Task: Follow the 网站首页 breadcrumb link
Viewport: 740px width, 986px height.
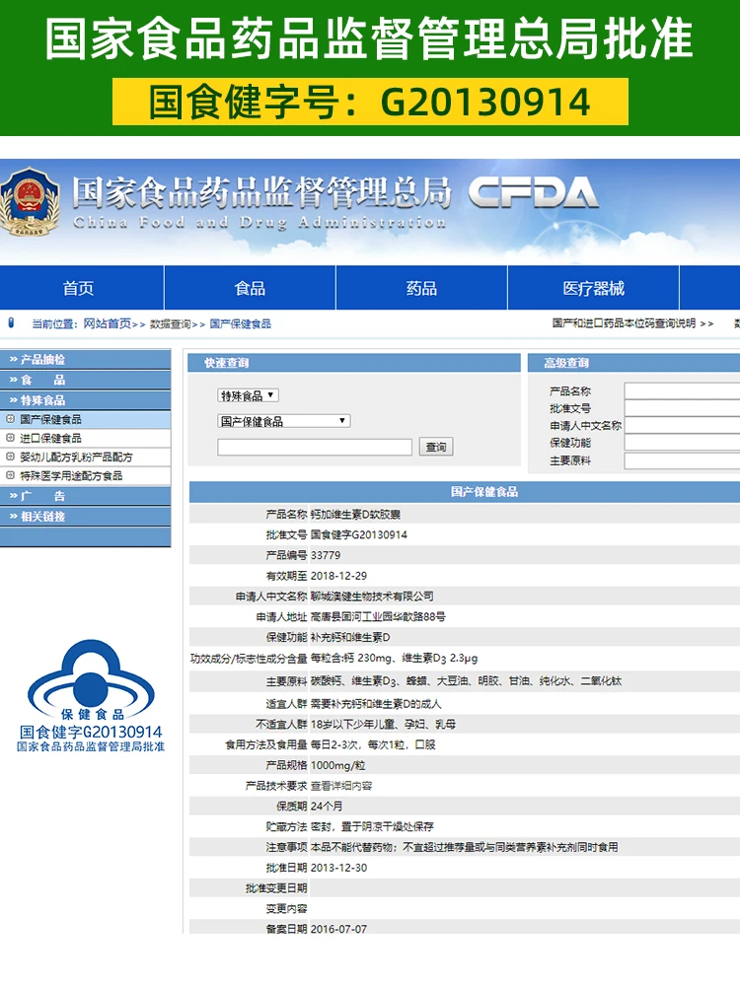Action: point(107,323)
